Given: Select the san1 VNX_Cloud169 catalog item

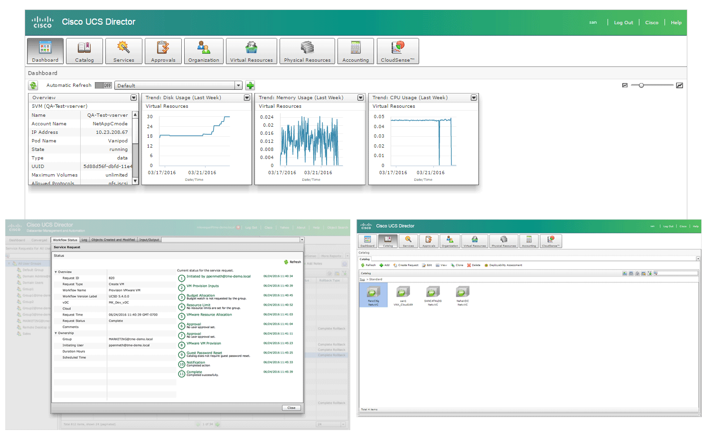Looking at the screenshot, I should tap(403, 296).
